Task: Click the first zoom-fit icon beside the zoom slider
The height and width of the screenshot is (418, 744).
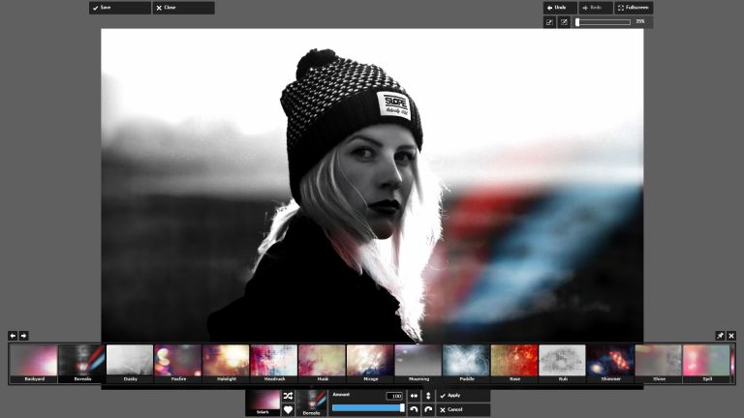Action: coord(549,21)
